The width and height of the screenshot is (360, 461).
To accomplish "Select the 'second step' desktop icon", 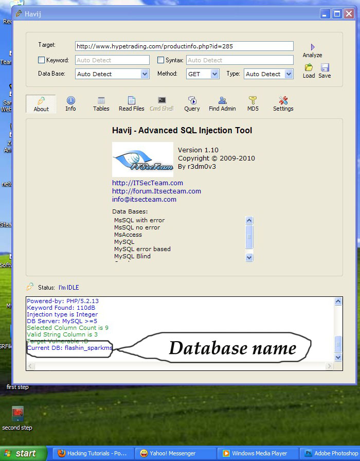I will click(17, 414).
